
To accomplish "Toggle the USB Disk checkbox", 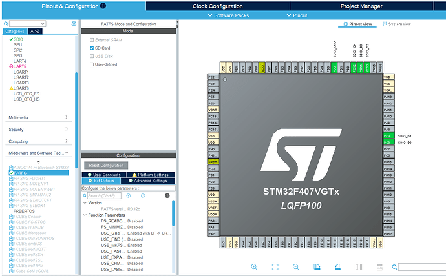I will (x=92, y=56).
